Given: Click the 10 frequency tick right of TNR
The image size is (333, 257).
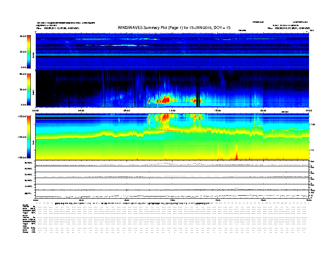Looking at the screenshot, I should tap(312, 150).
